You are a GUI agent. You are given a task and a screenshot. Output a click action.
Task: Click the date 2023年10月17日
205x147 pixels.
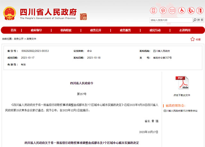(149, 132)
